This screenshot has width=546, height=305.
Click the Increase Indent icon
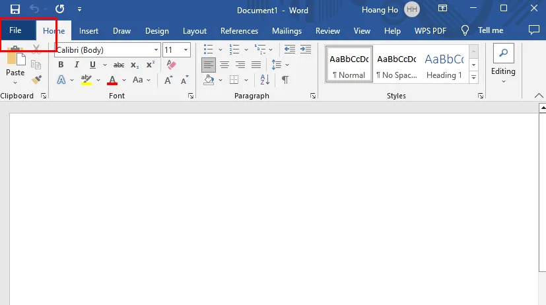click(306, 50)
